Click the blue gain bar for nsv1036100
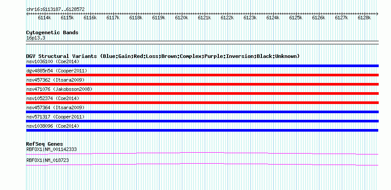The width and height of the screenshot is (391, 190). tap(202, 66)
